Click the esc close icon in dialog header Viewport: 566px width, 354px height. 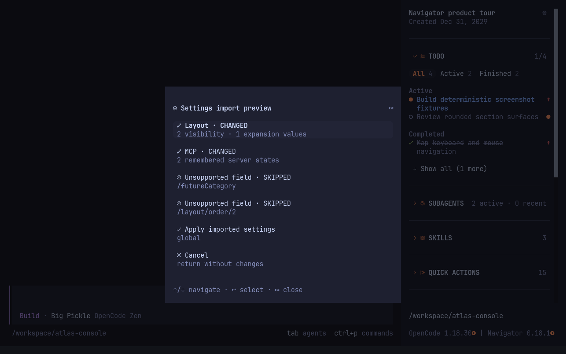pos(391,108)
